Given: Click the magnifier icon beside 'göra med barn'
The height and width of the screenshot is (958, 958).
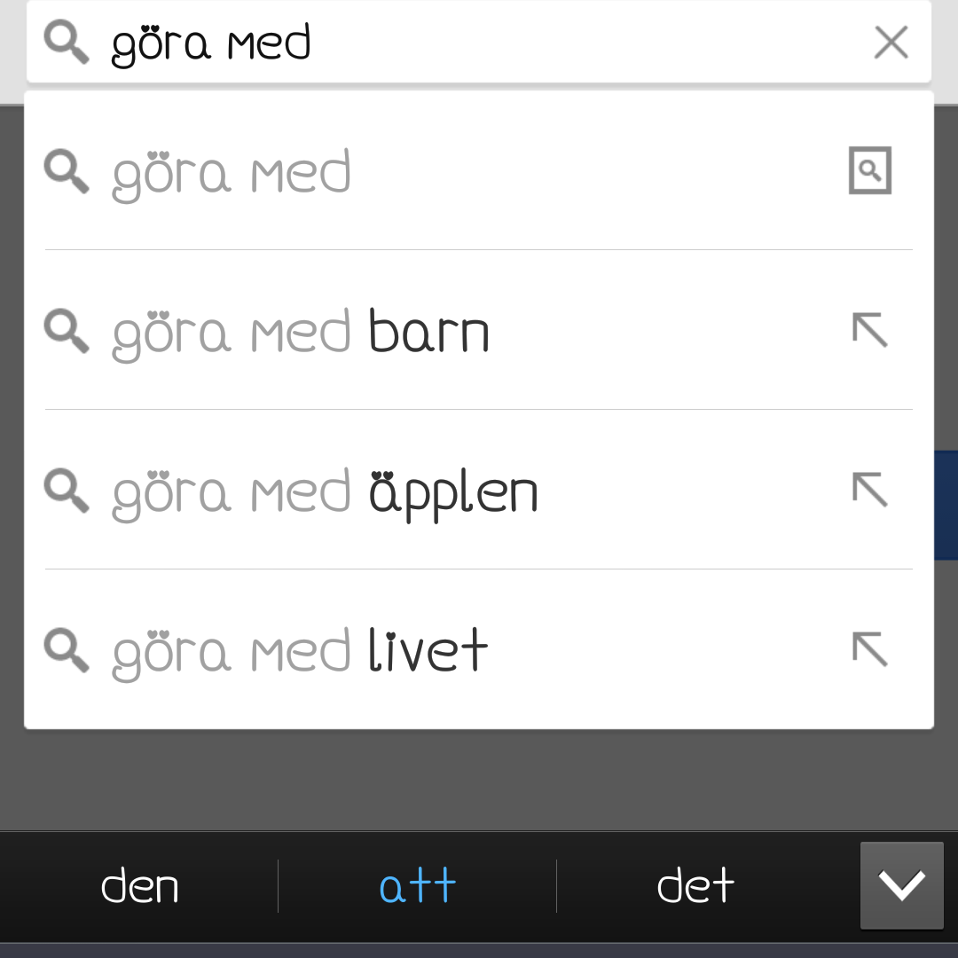Looking at the screenshot, I should coord(67,331).
